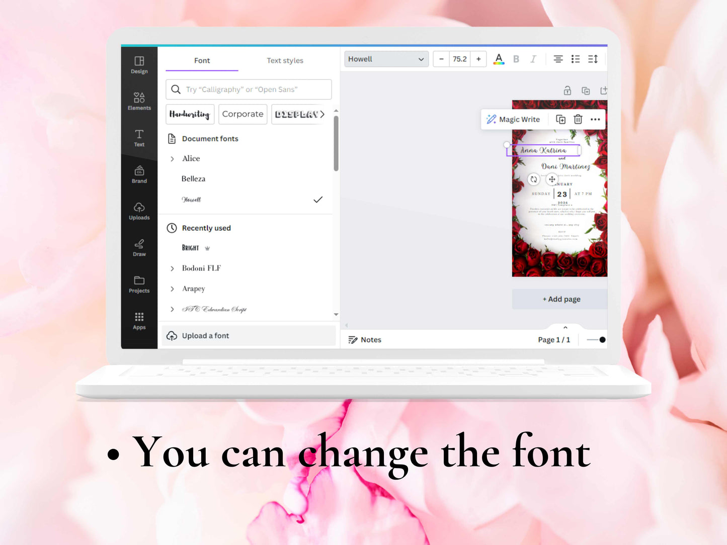
Task: Delete the selected text with trash icon
Action: coord(578,119)
